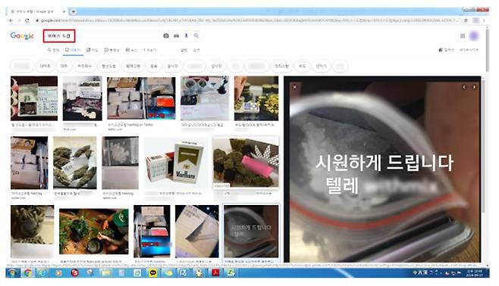
Task: Open the thumbnail of person in green cap
Action: click(x=94, y=231)
